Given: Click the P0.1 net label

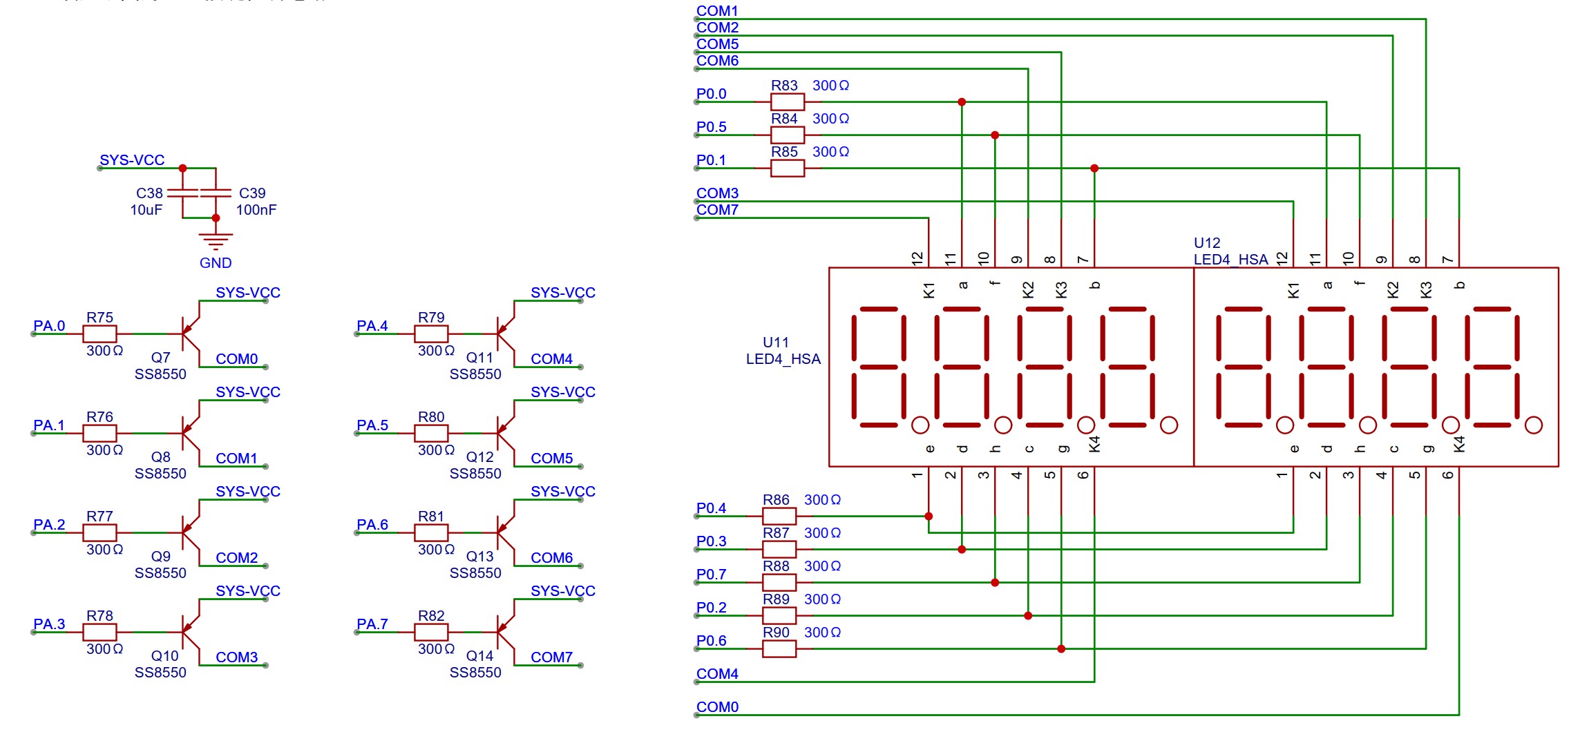Looking at the screenshot, I should 712,160.
